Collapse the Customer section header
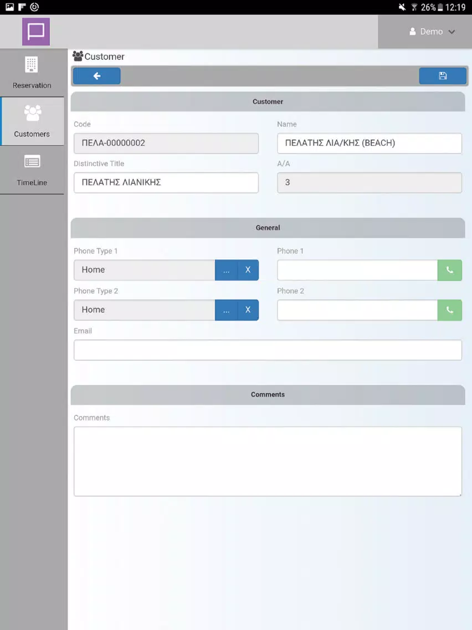The height and width of the screenshot is (630, 472). click(x=268, y=101)
